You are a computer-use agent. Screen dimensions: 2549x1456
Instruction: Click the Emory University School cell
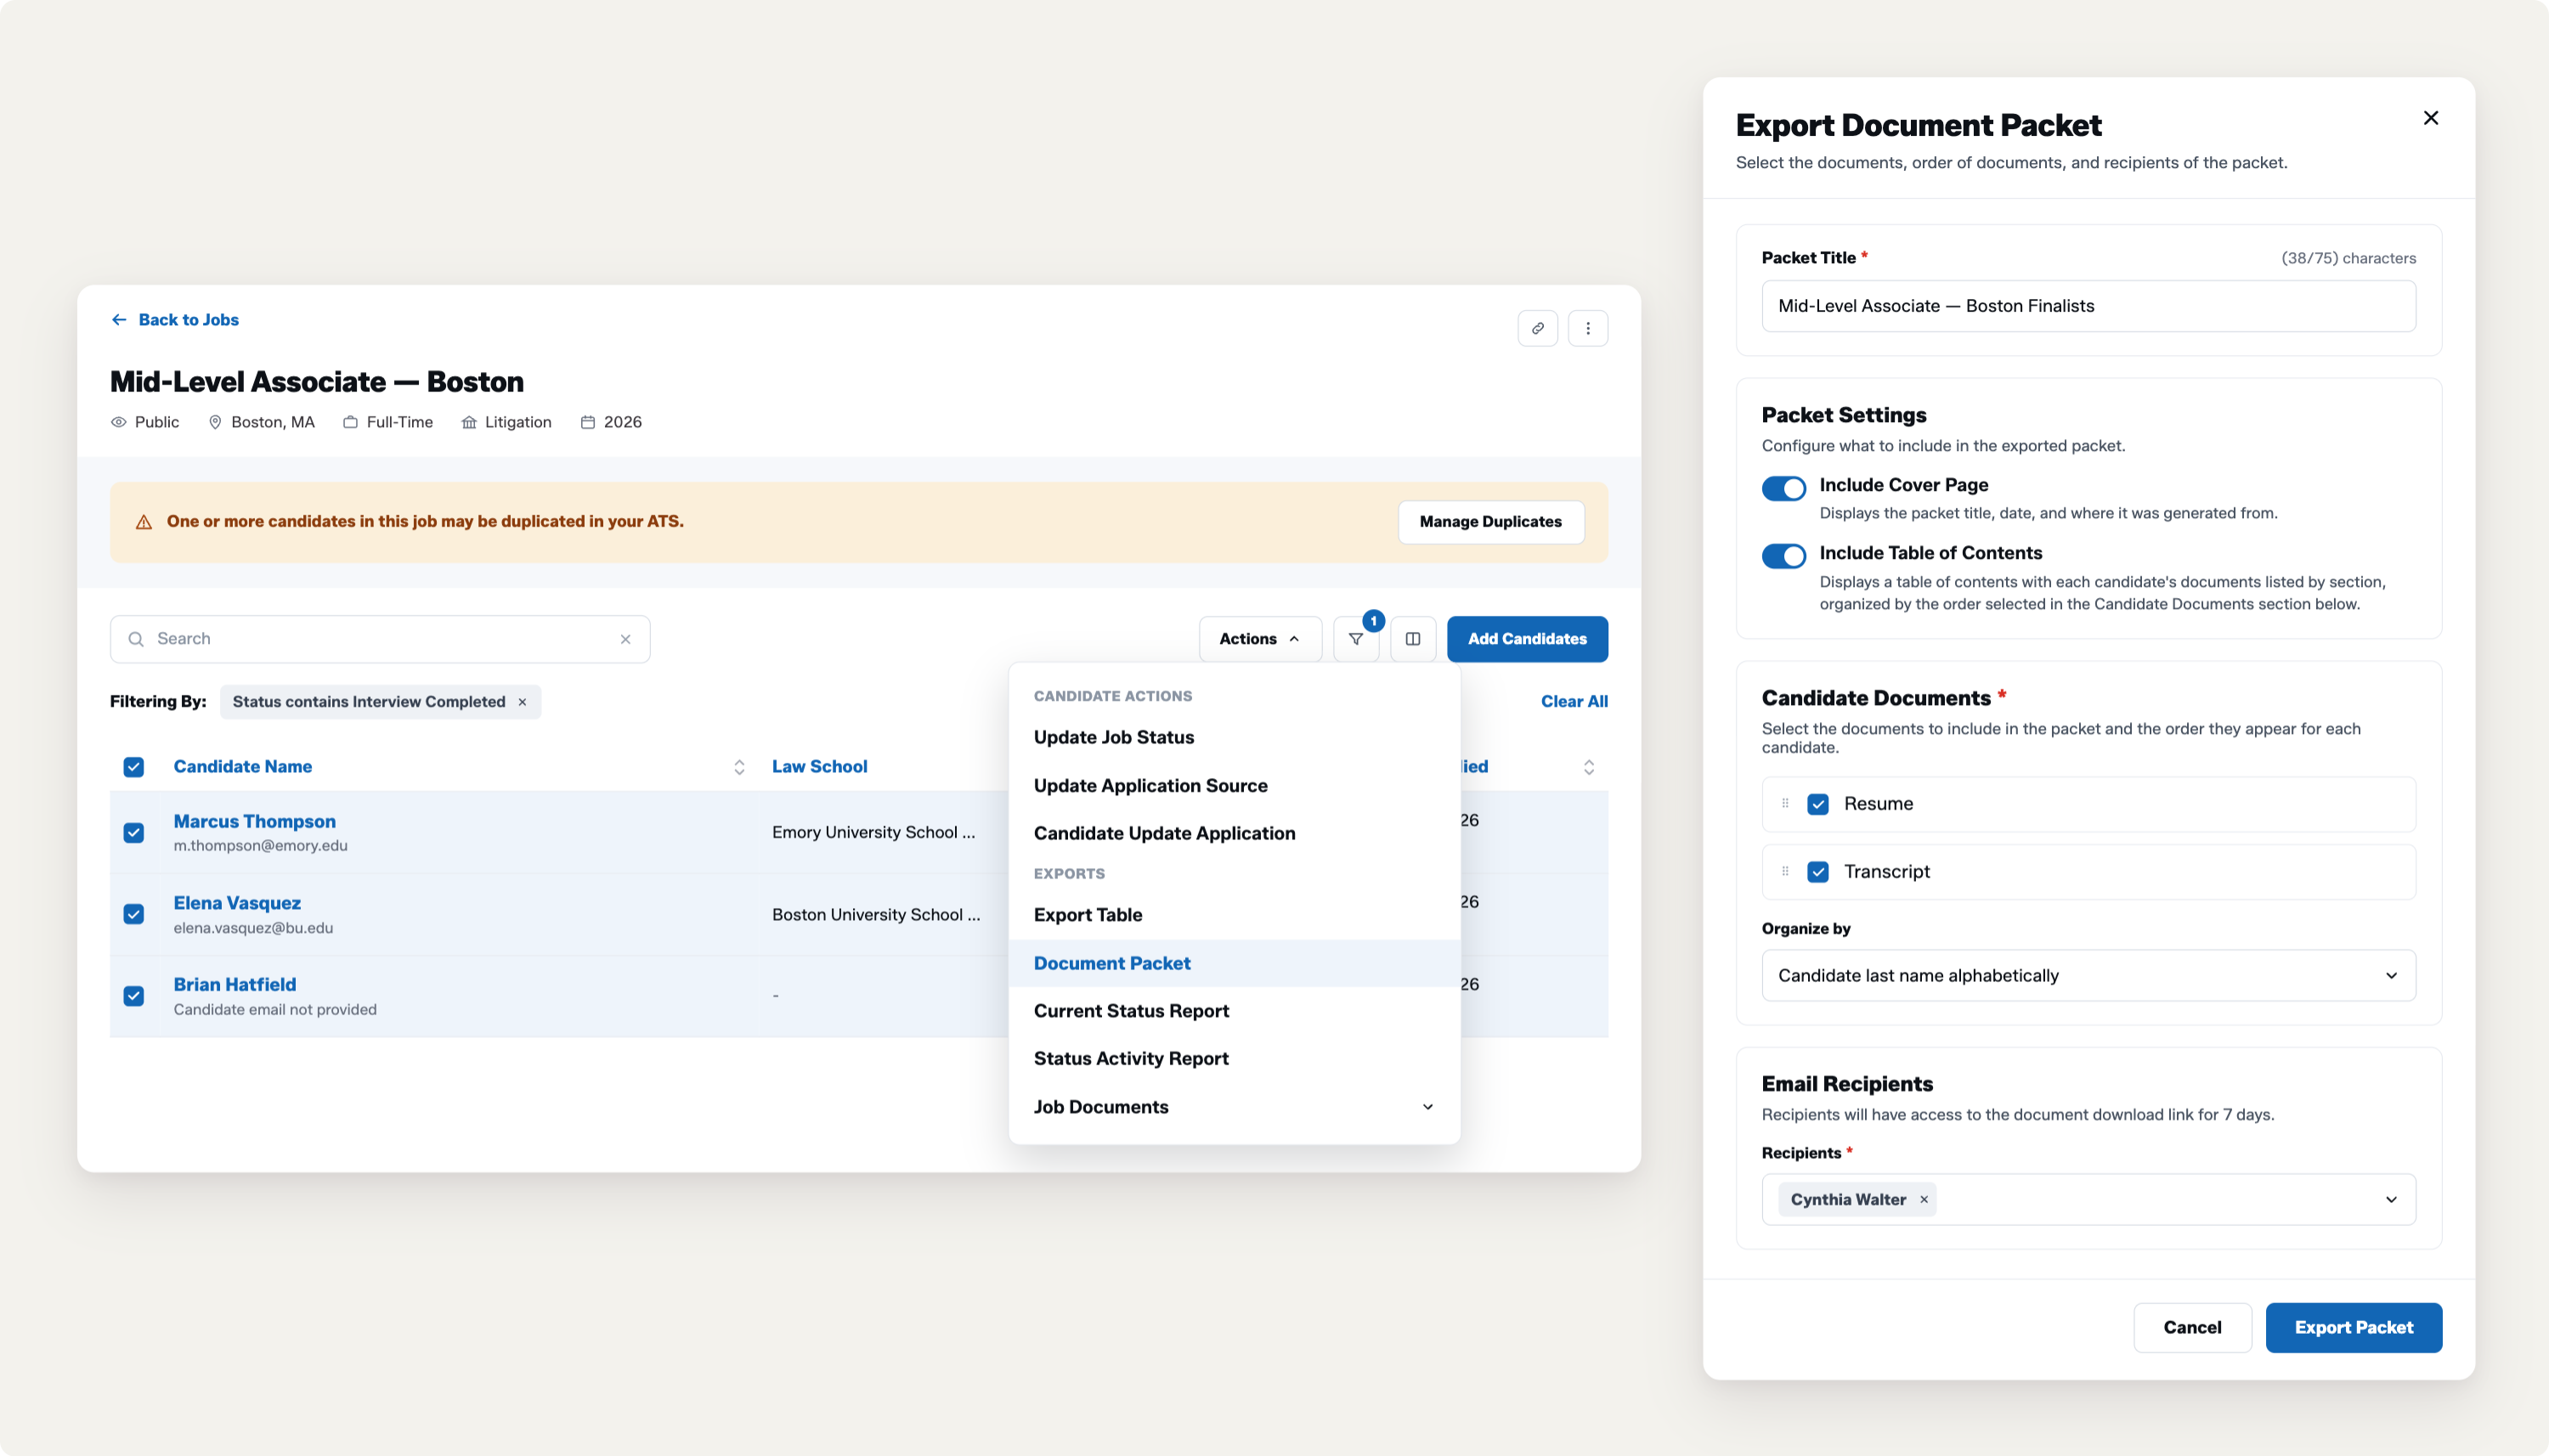point(873,832)
